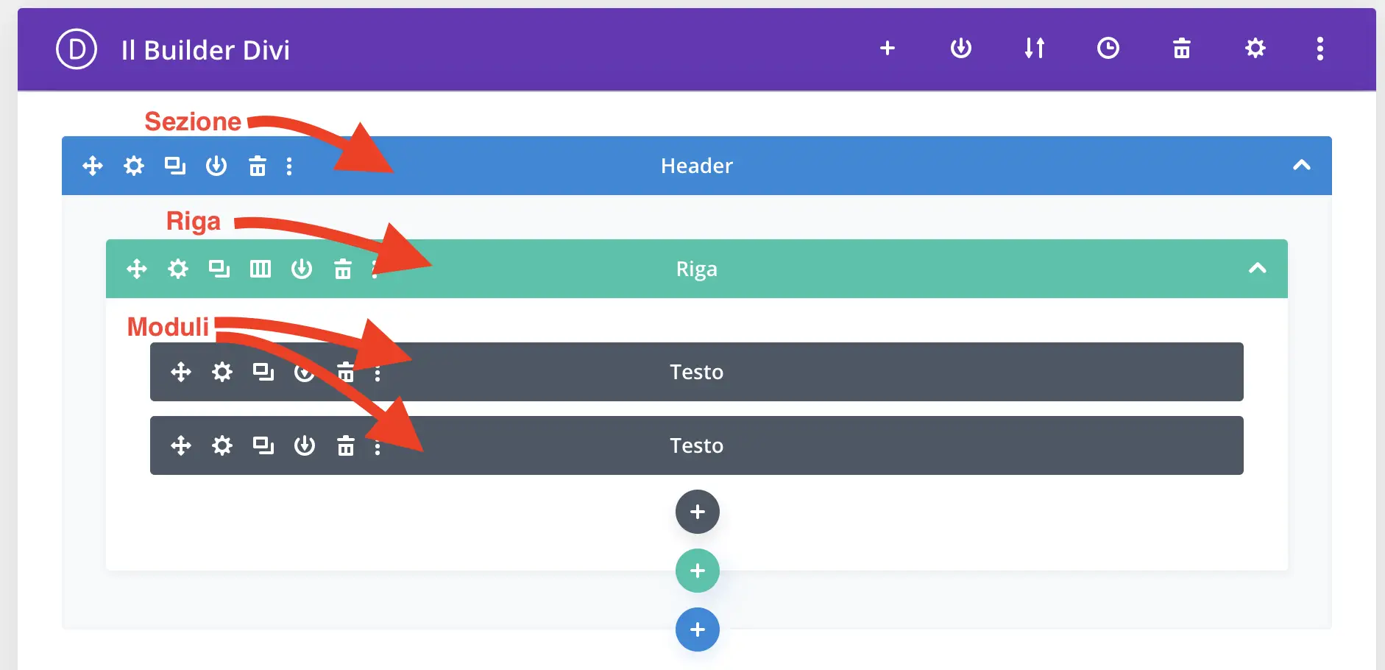The width and height of the screenshot is (1385, 670).
Task: Delete the Riga row
Action: tap(343, 269)
